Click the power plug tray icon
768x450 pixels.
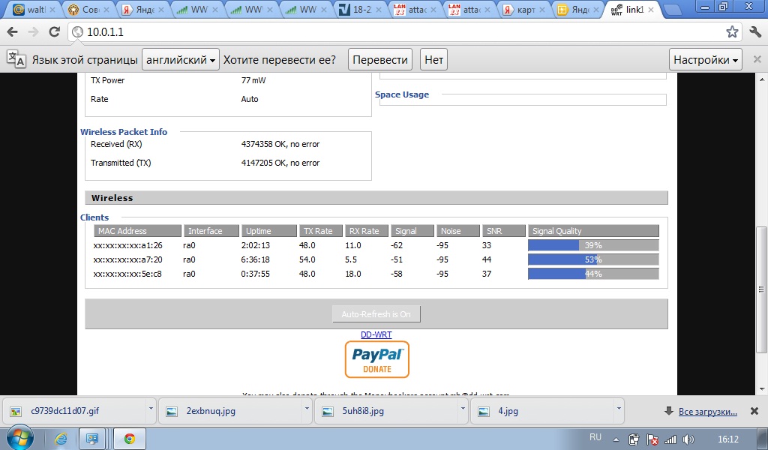click(634, 439)
